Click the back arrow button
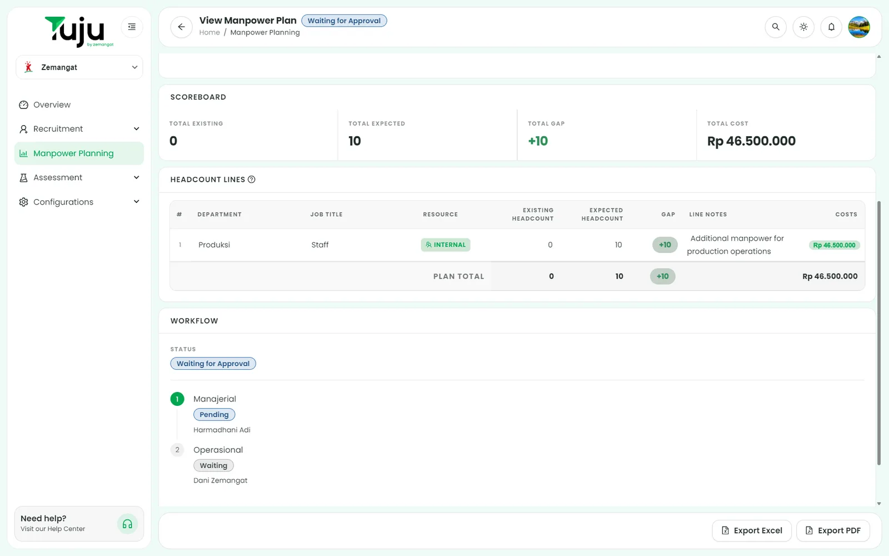889x556 pixels. point(181,27)
